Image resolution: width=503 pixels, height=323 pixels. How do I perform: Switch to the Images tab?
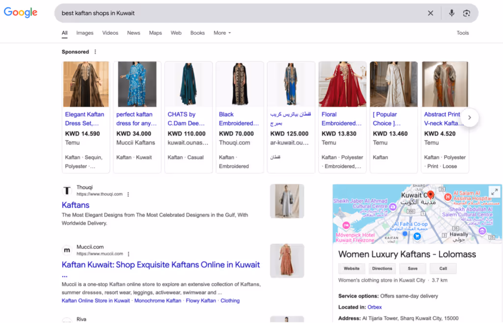tap(84, 33)
